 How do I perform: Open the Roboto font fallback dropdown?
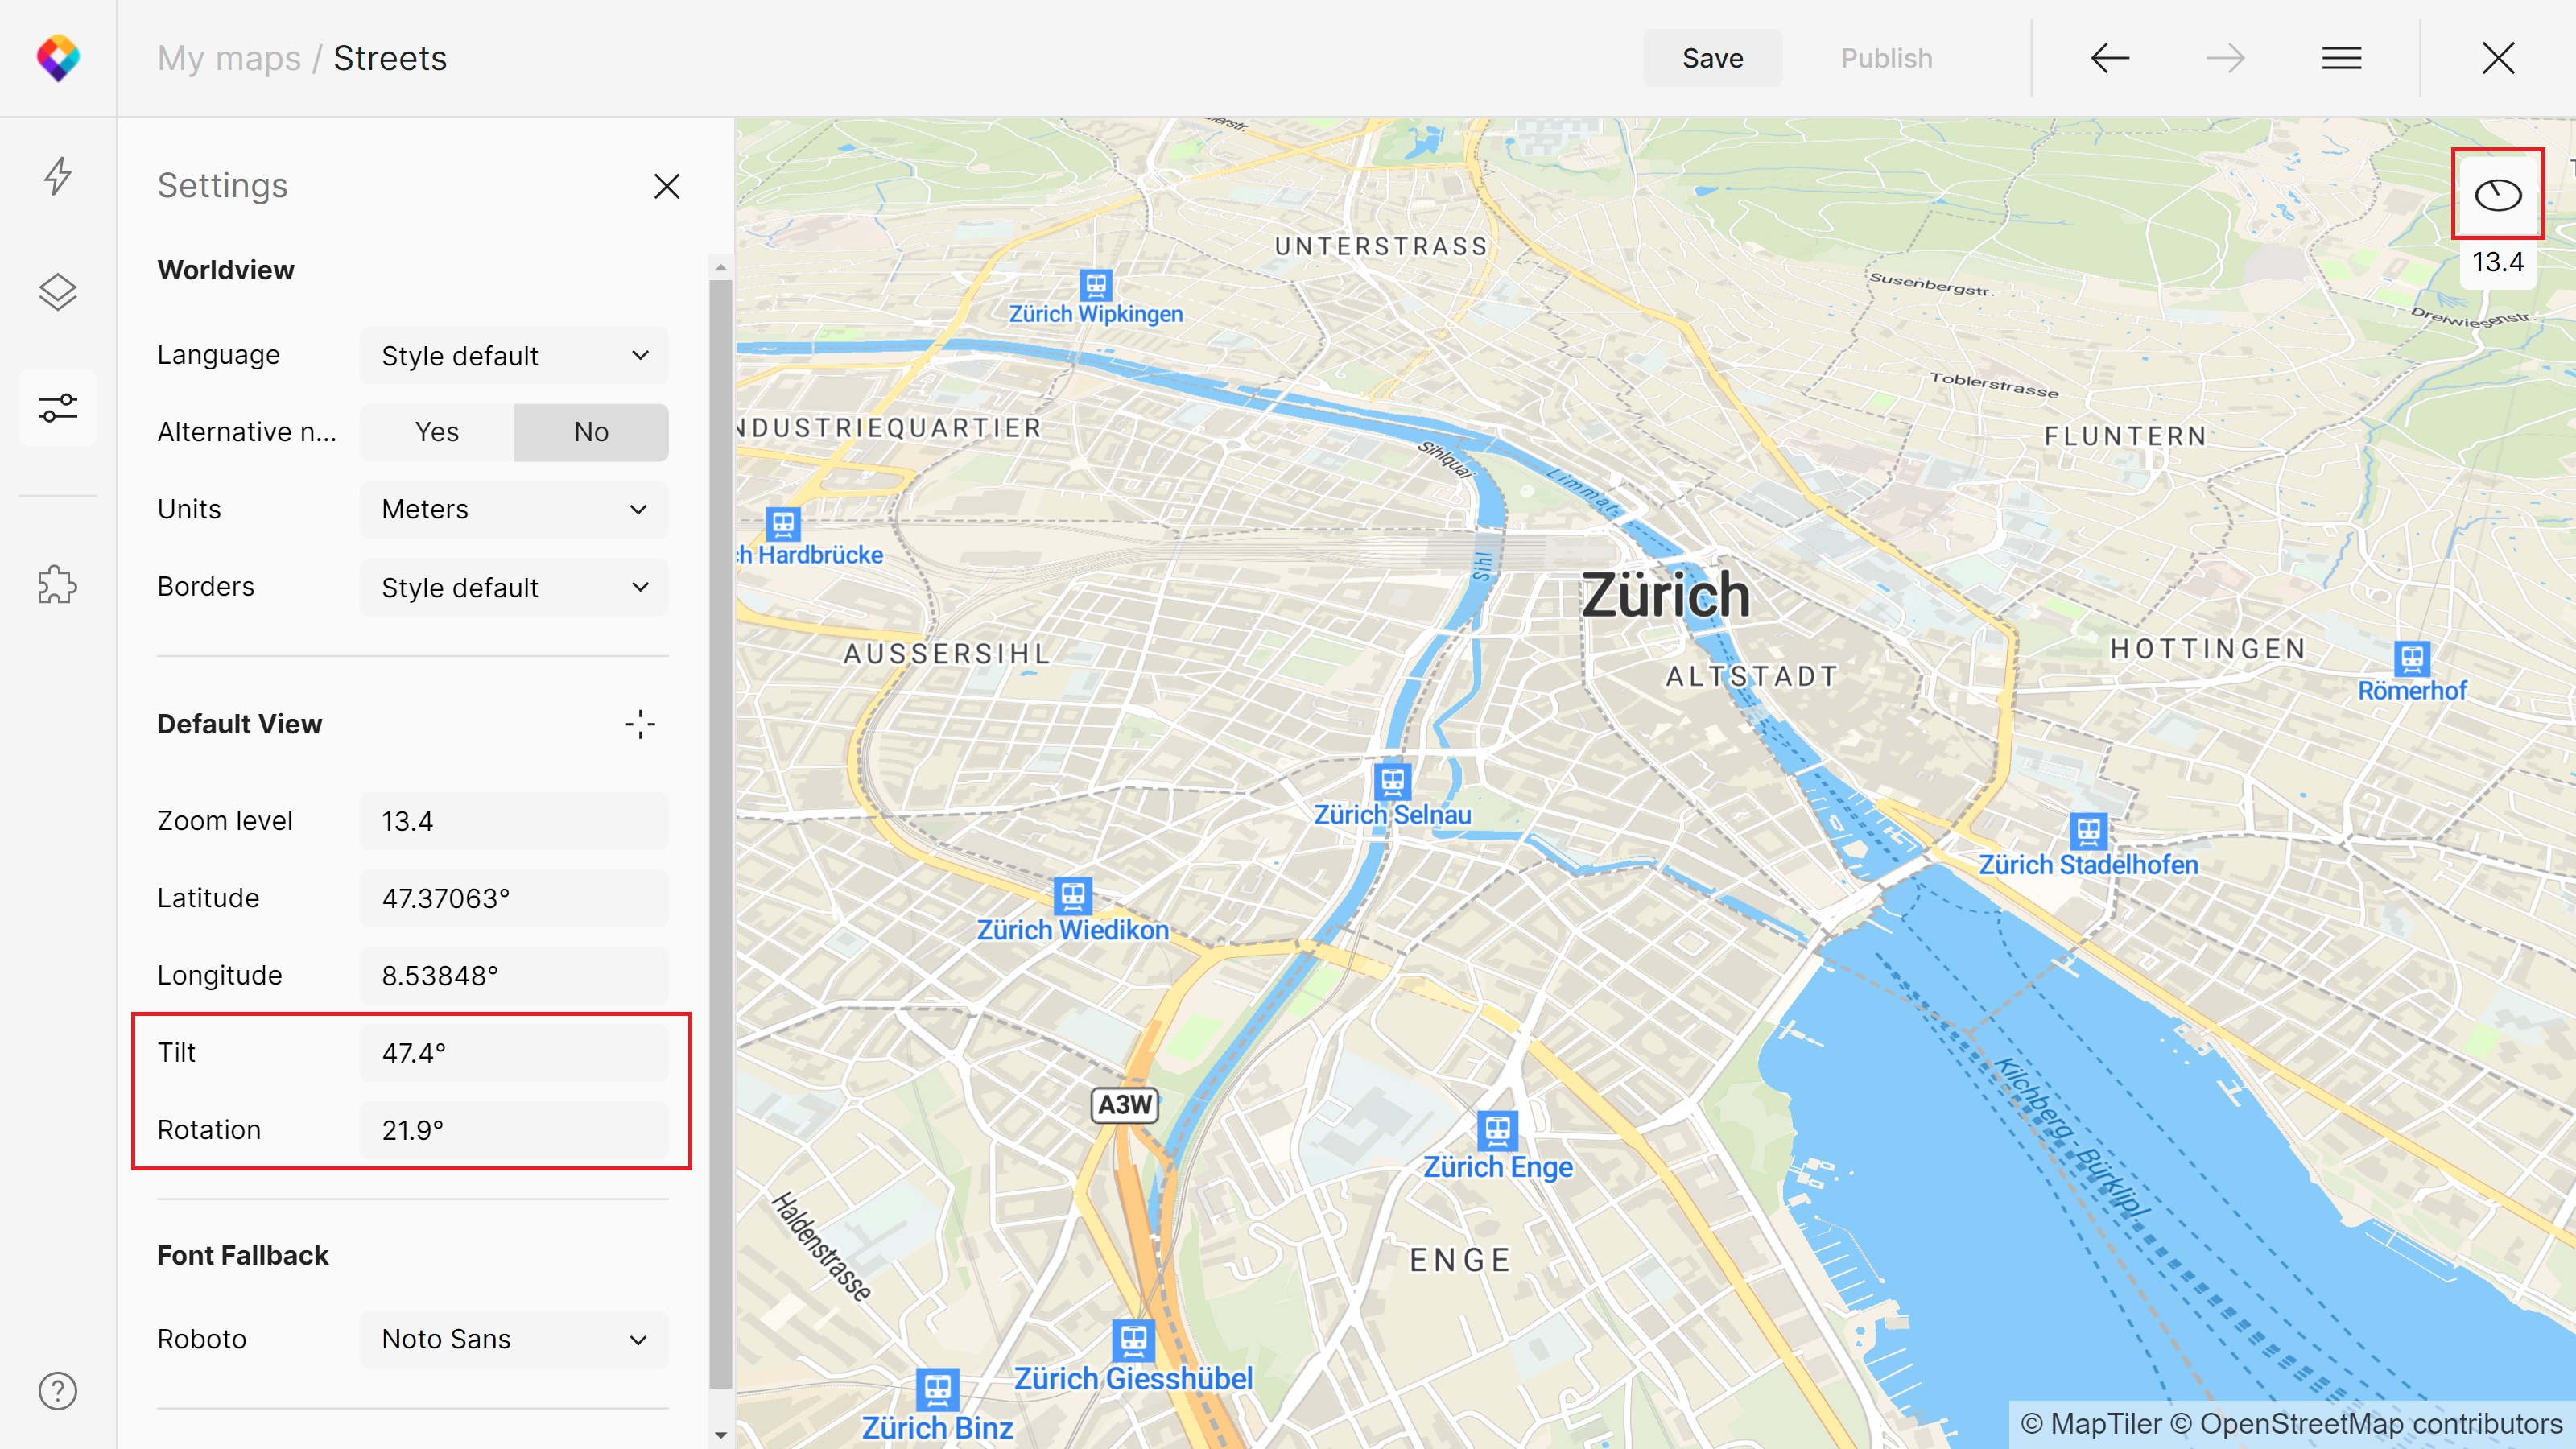point(514,1339)
